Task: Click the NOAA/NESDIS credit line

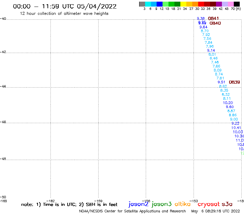Action: point(133,211)
